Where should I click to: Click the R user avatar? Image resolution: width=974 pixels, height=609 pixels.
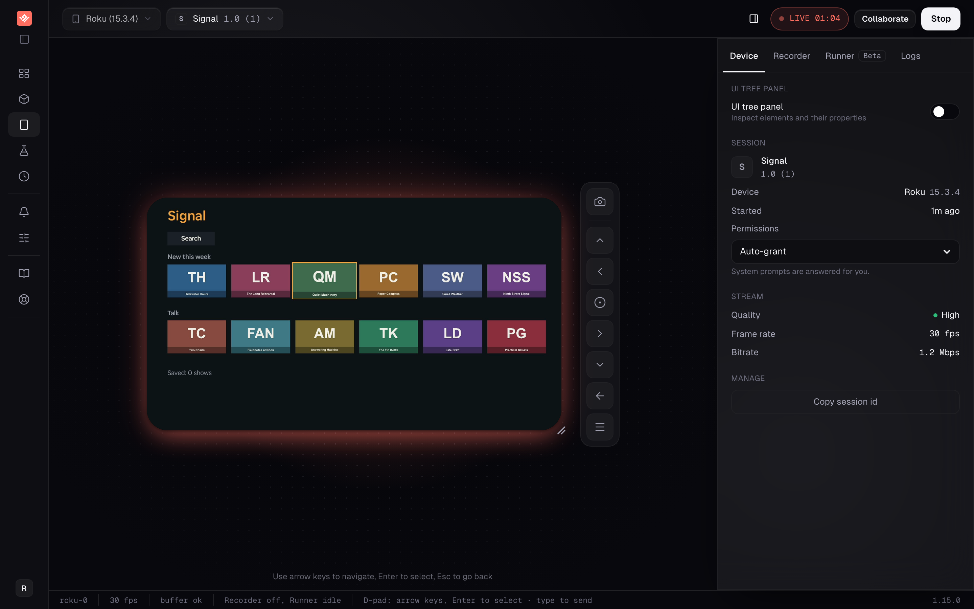pyautogui.click(x=24, y=588)
